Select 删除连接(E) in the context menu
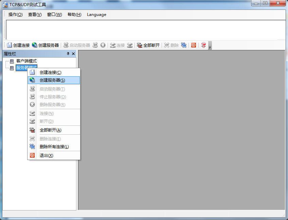288x220 pixels. 54,139
